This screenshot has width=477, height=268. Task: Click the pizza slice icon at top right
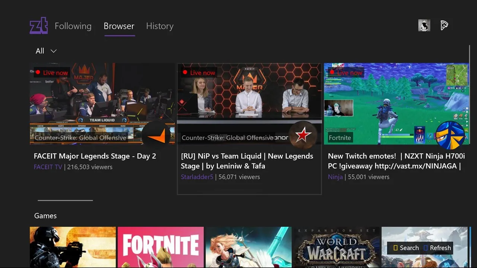pos(444,25)
